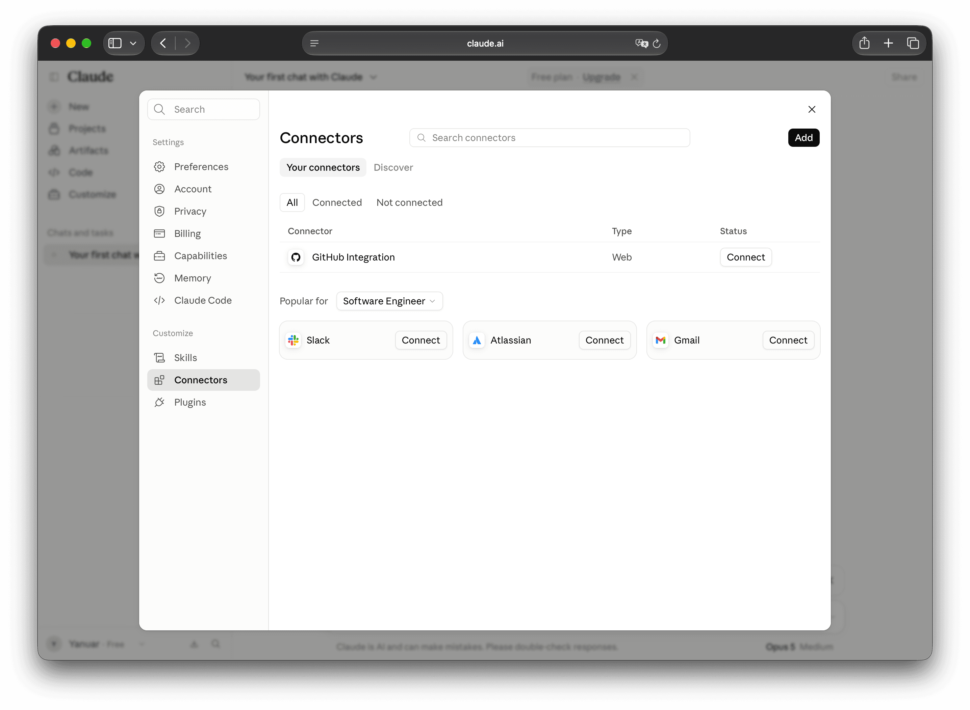Image resolution: width=970 pixels, height=710 pixels.
Task: Open Skills section
Action: pos(203,358)
